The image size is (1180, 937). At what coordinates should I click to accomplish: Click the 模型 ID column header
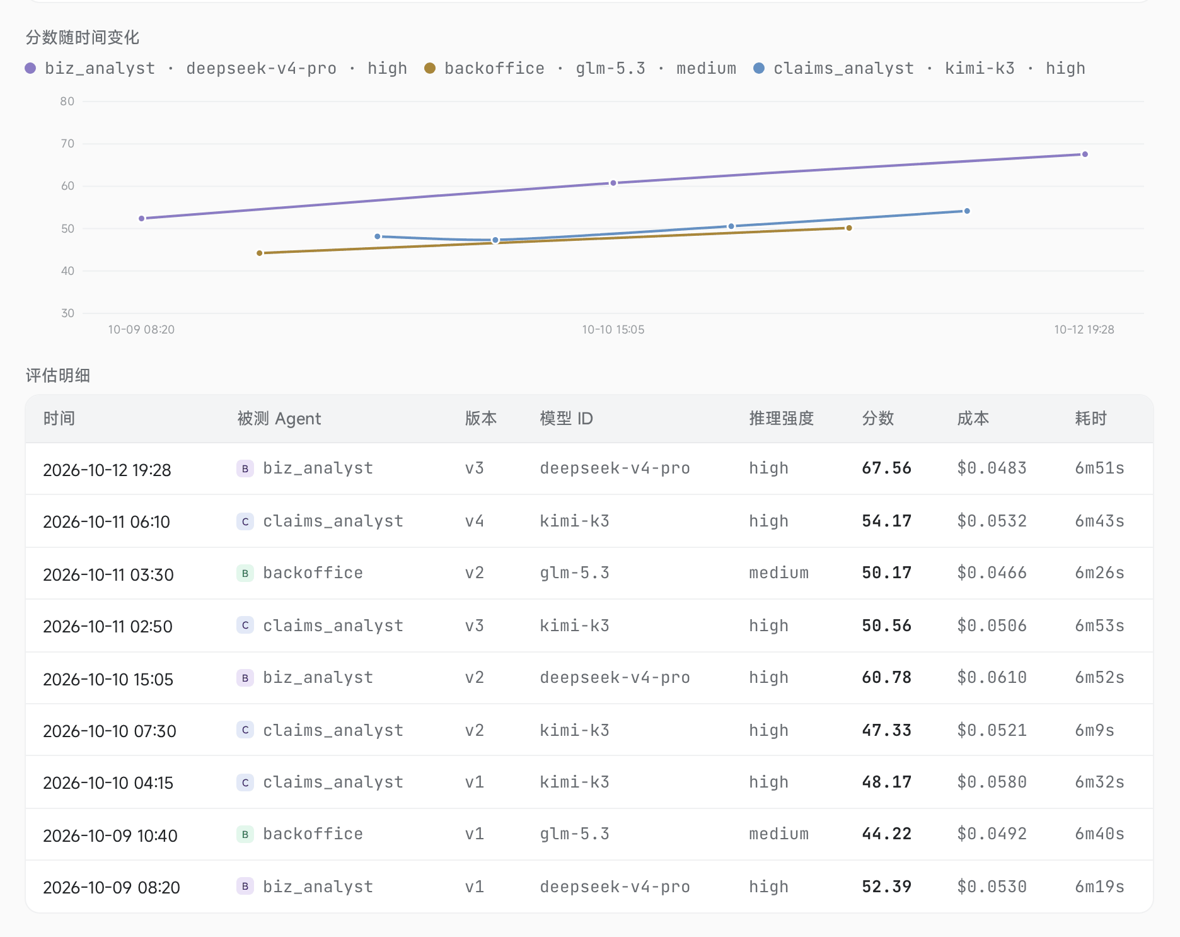pos(566,419)
